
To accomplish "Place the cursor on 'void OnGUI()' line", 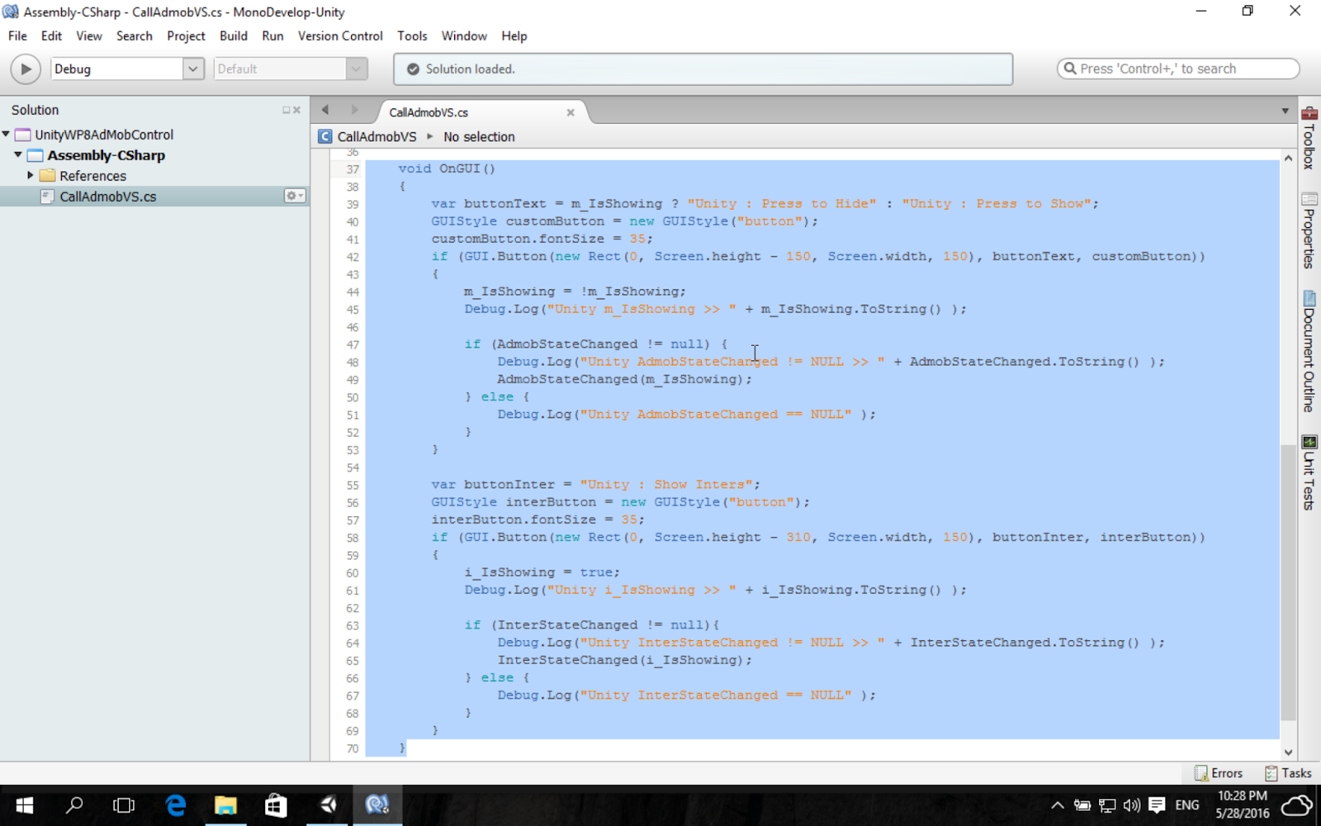I will point(447,169).
